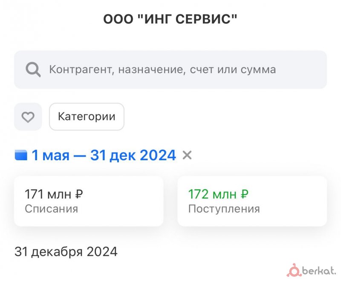Clear the date range with the × icon

point(187,155)
